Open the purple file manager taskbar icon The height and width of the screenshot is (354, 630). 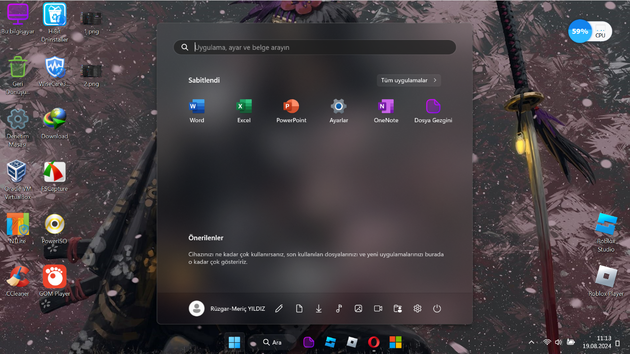click(309, 342)
